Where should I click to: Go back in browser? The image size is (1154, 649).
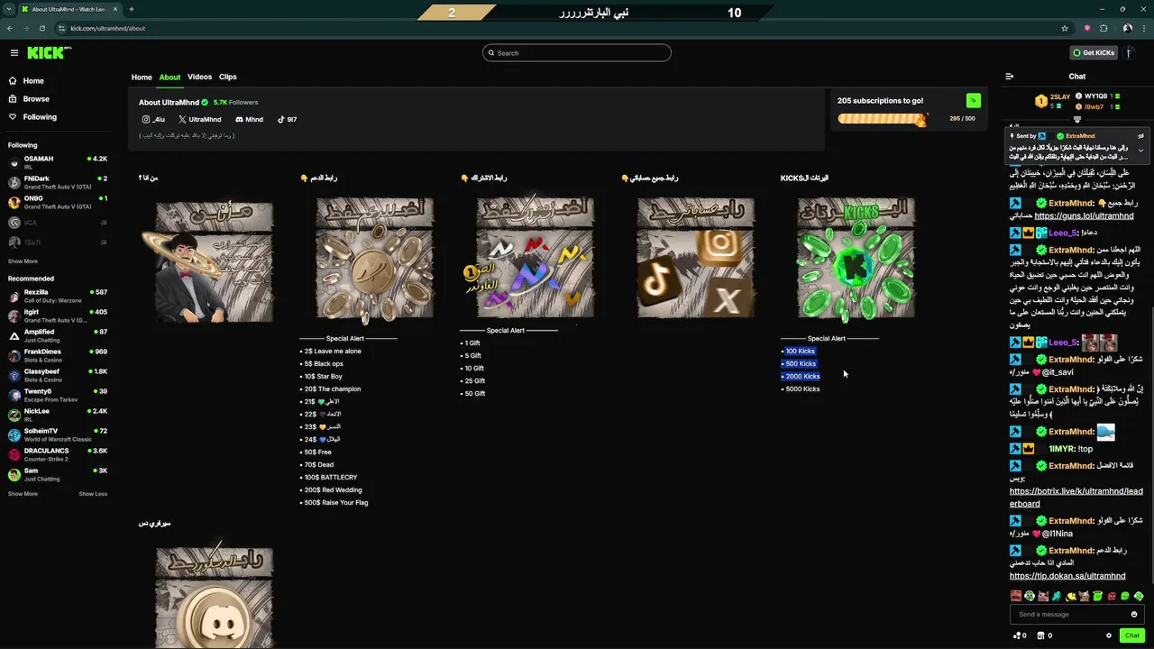[10, 28]
